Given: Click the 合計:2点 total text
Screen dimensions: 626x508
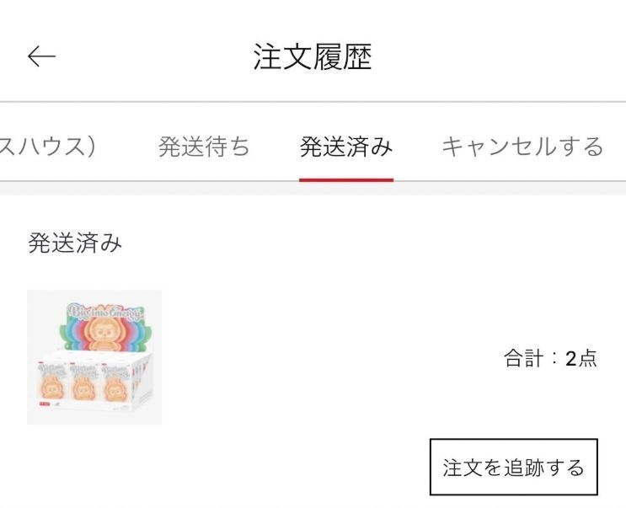Looking at the screenshot, I should click(550, 358).
